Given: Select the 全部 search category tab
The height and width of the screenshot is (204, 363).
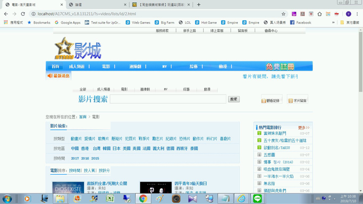Looking at the screenshot, I should coord(83,89).
